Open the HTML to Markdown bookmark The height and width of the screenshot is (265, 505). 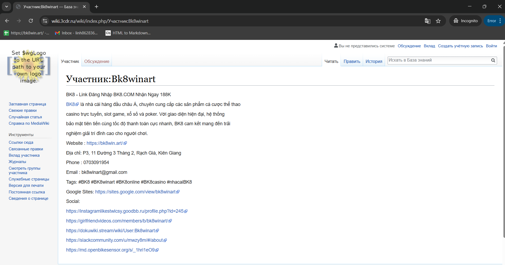pos(128,33)
